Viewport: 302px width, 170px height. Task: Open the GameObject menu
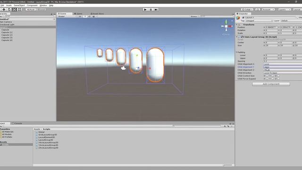[19, 5]
